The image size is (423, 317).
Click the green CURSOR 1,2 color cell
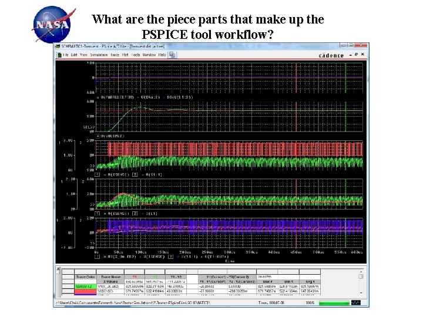85,286
